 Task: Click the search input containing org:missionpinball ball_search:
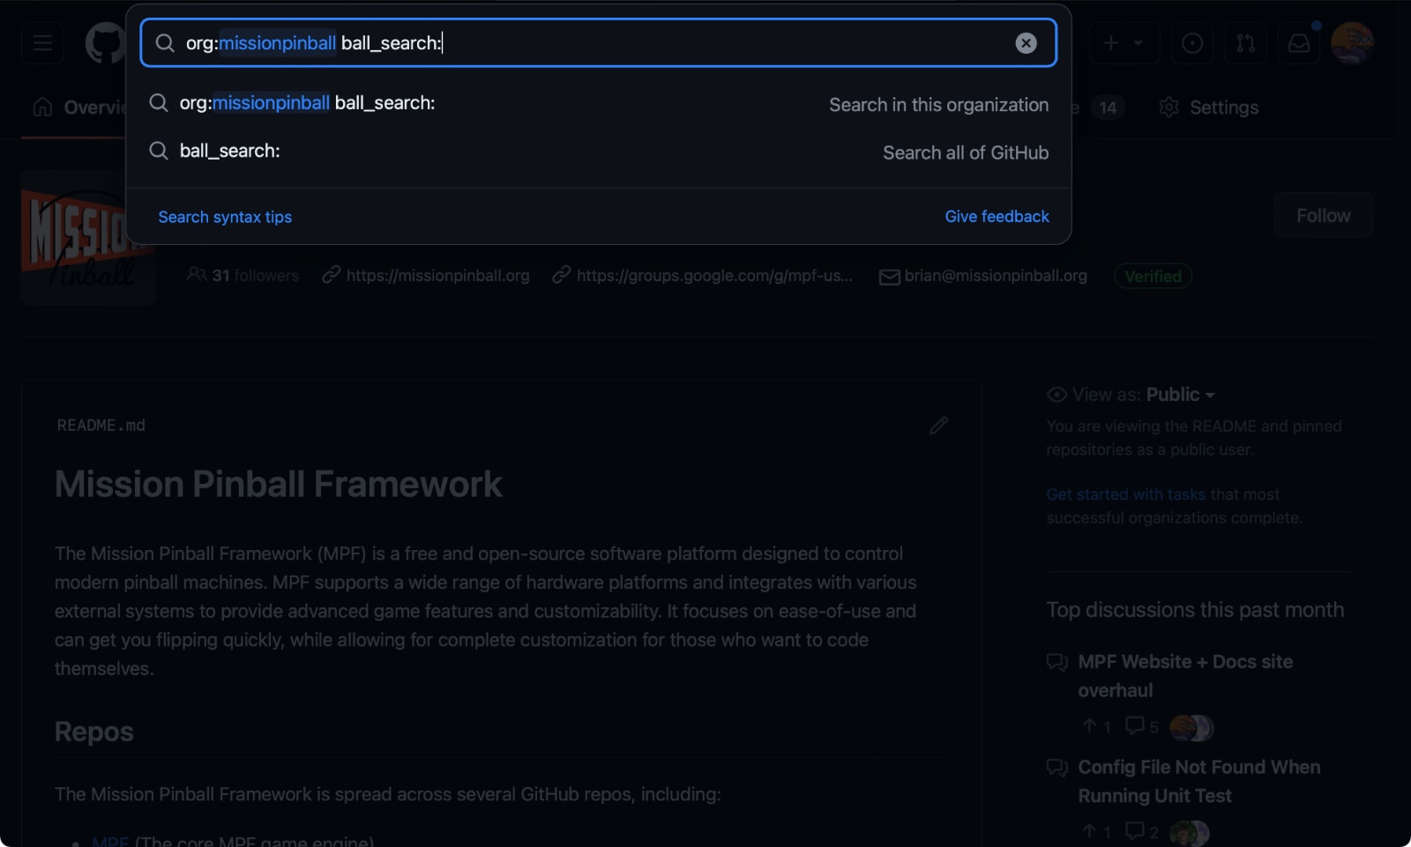click(x=598, y=43)
